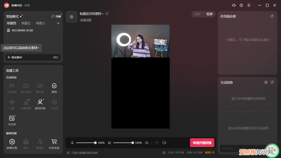Click the CPU: 18.19% status text

click(176, 152)
